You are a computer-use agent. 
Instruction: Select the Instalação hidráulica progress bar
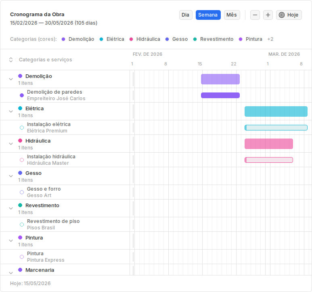coord(269,160)
